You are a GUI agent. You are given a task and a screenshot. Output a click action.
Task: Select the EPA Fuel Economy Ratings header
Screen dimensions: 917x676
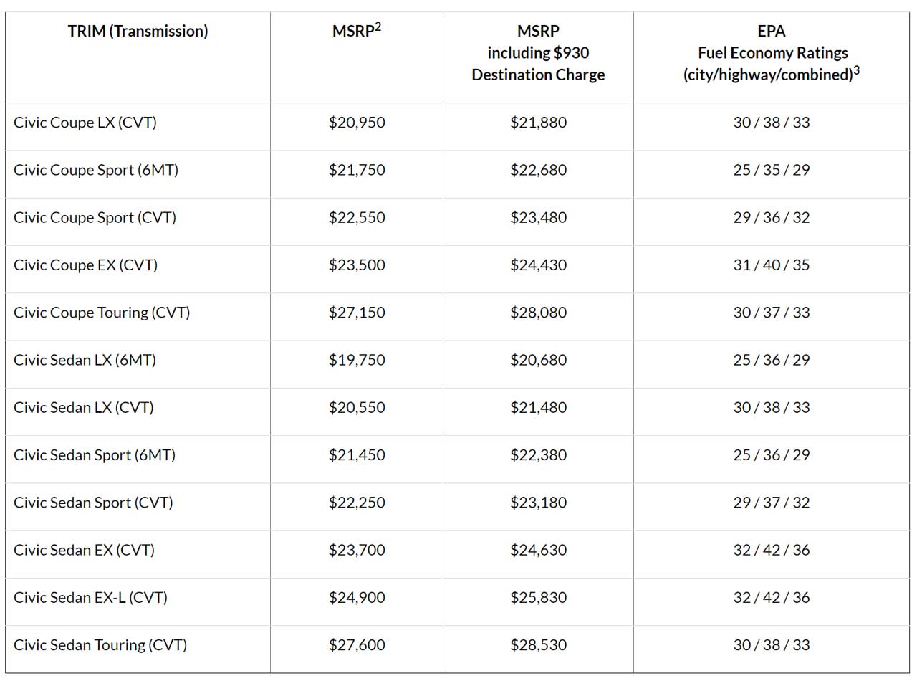pyautogui.click(x=771, y=53)
